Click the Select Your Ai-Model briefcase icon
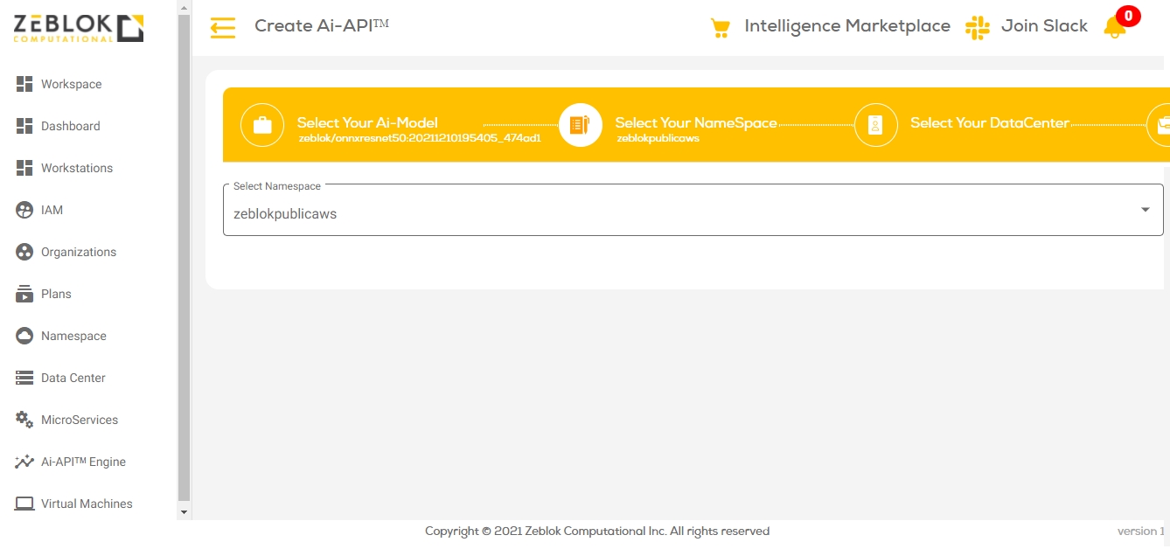Screen dimensions: 1170x549 [x=262, y=125]
